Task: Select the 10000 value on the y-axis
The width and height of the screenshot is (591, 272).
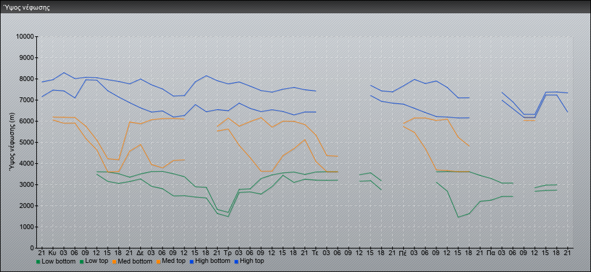Action: click(25, 37)
